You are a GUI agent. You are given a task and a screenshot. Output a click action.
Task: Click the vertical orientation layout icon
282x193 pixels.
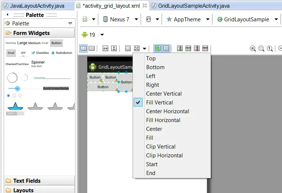pyautogui.click(x=92, y=49)
